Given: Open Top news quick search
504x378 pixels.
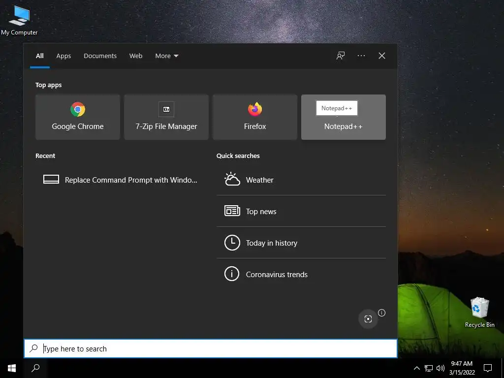Looking at the screenshot, I should [301, 211].
